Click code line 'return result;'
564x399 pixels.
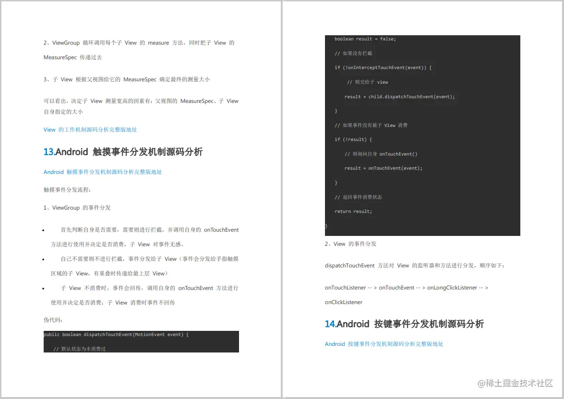click(353, 211)
